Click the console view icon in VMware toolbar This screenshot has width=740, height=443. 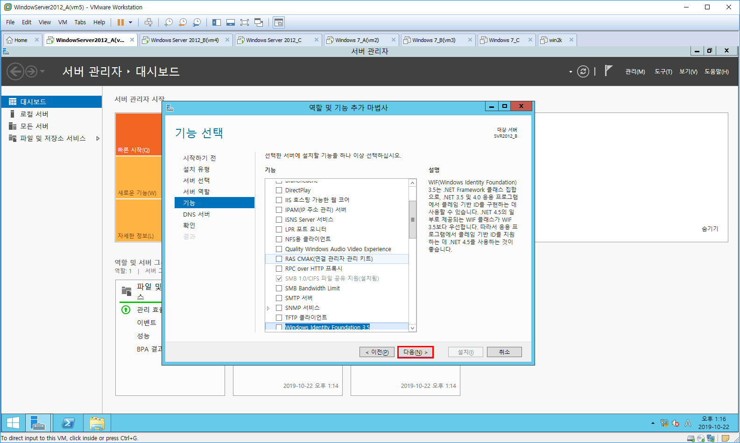click(279, 22)
